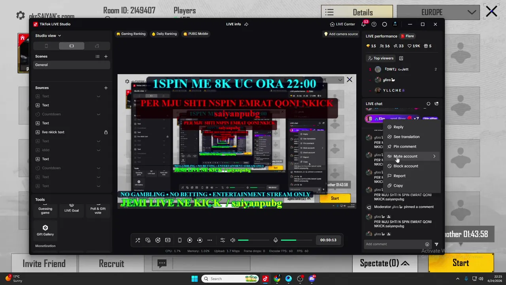The image size is (506, 285).
Task: Mute the speaker output icon
Action: (233, 240)
